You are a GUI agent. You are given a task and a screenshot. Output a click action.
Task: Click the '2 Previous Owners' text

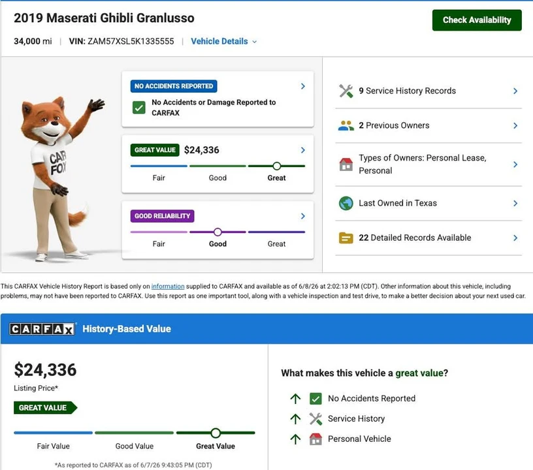(x=394, y=125)
